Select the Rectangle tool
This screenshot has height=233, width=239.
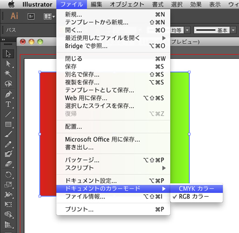tap(8, 124)
